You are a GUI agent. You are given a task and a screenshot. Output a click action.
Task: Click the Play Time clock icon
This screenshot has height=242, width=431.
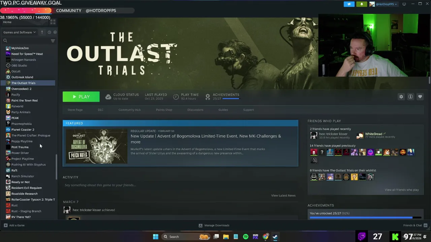[176, 97]
